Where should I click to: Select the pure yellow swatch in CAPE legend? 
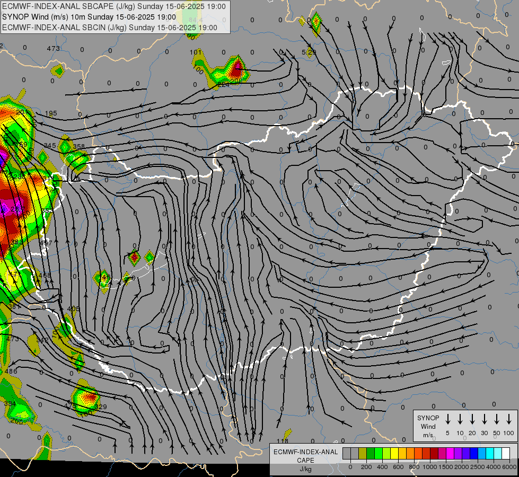(x=394, y=453)
